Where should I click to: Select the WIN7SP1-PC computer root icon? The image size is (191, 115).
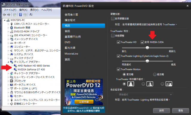click(x=8, y=20)
